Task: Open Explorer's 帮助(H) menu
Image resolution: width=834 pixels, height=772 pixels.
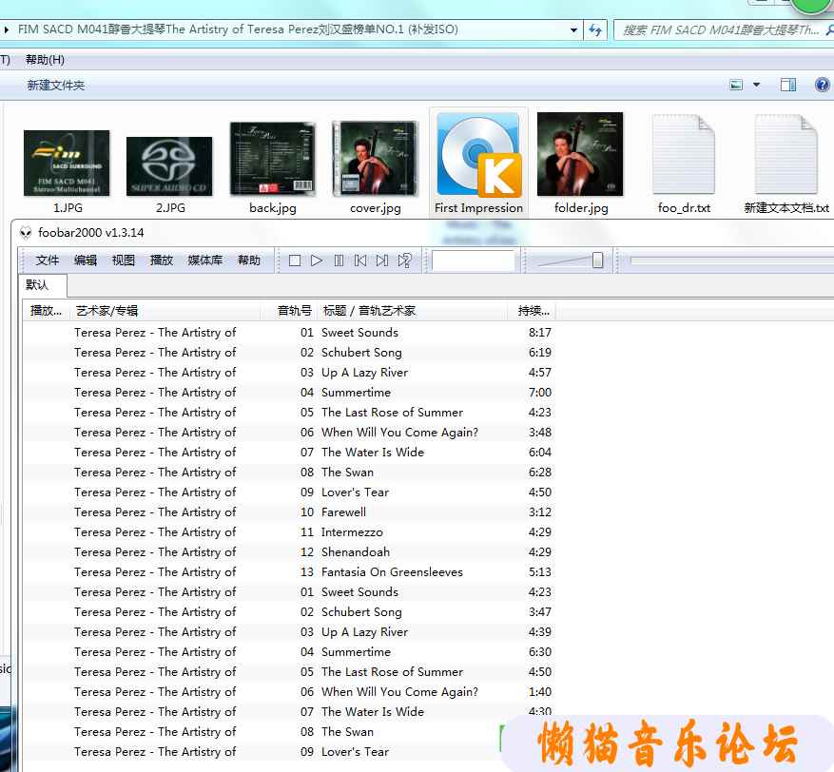Action: 46,60
